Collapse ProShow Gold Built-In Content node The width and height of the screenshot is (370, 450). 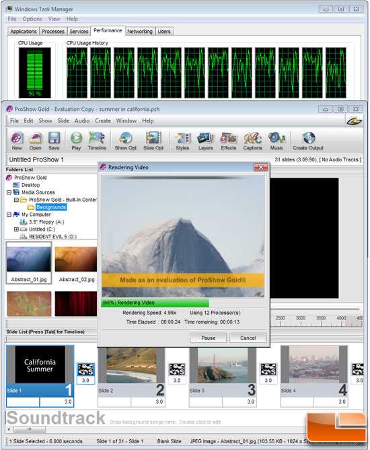point(16,200)
